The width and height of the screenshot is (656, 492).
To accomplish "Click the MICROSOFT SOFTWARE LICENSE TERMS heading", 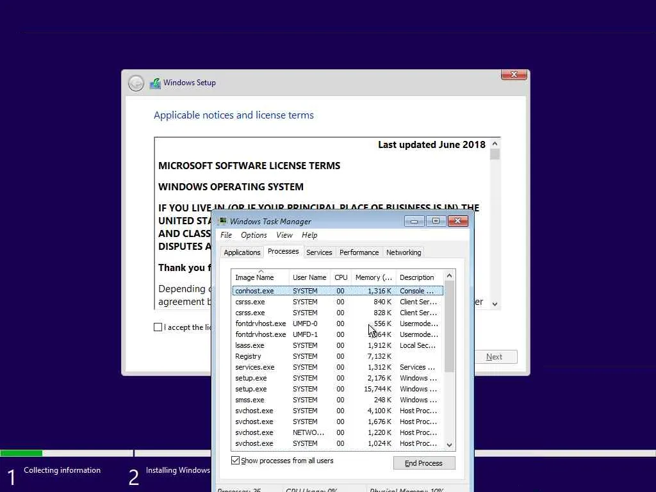I will pos(249,166).
